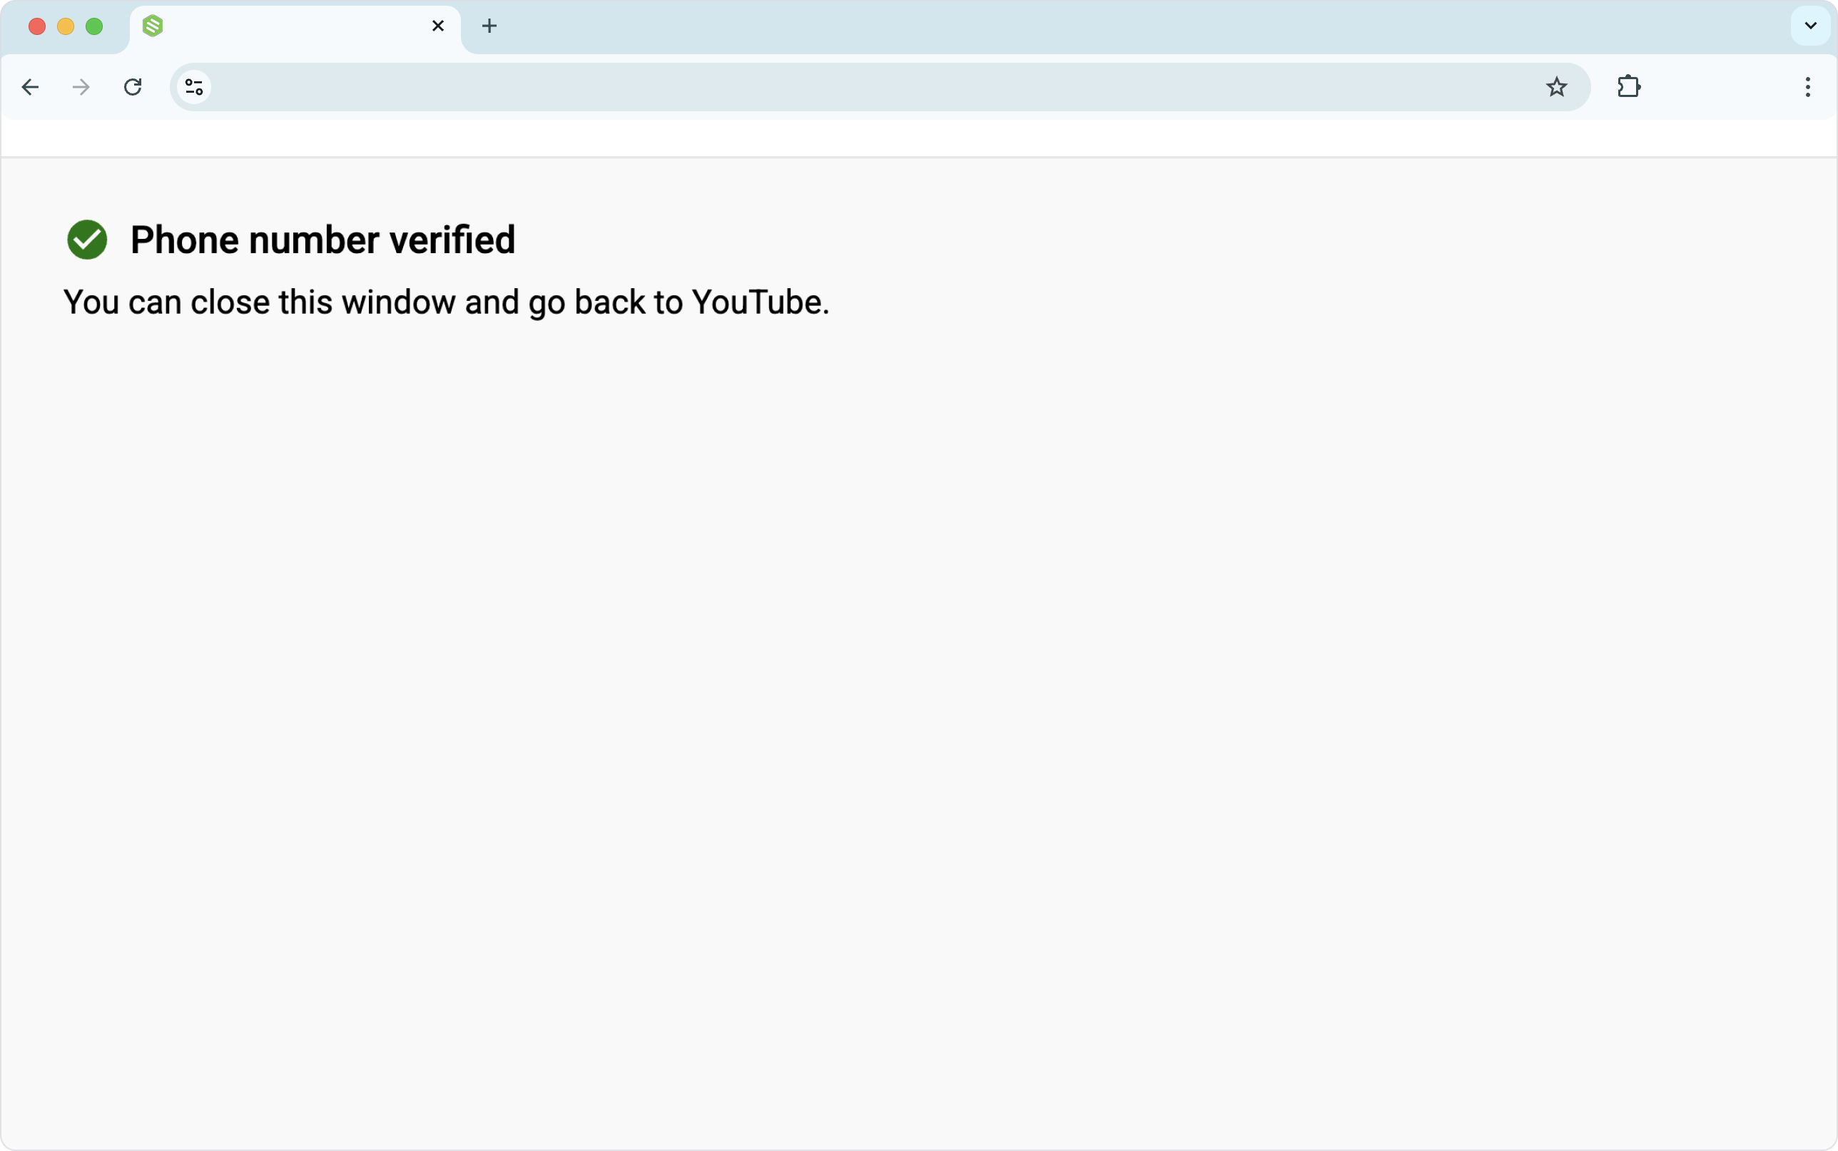Viewport: 1838px width, 1151px height.
Task: Click the "You can close this window" message
Action: [x=445, y=302]
